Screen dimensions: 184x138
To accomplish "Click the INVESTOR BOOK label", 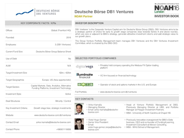I will [x=165, y=16].
